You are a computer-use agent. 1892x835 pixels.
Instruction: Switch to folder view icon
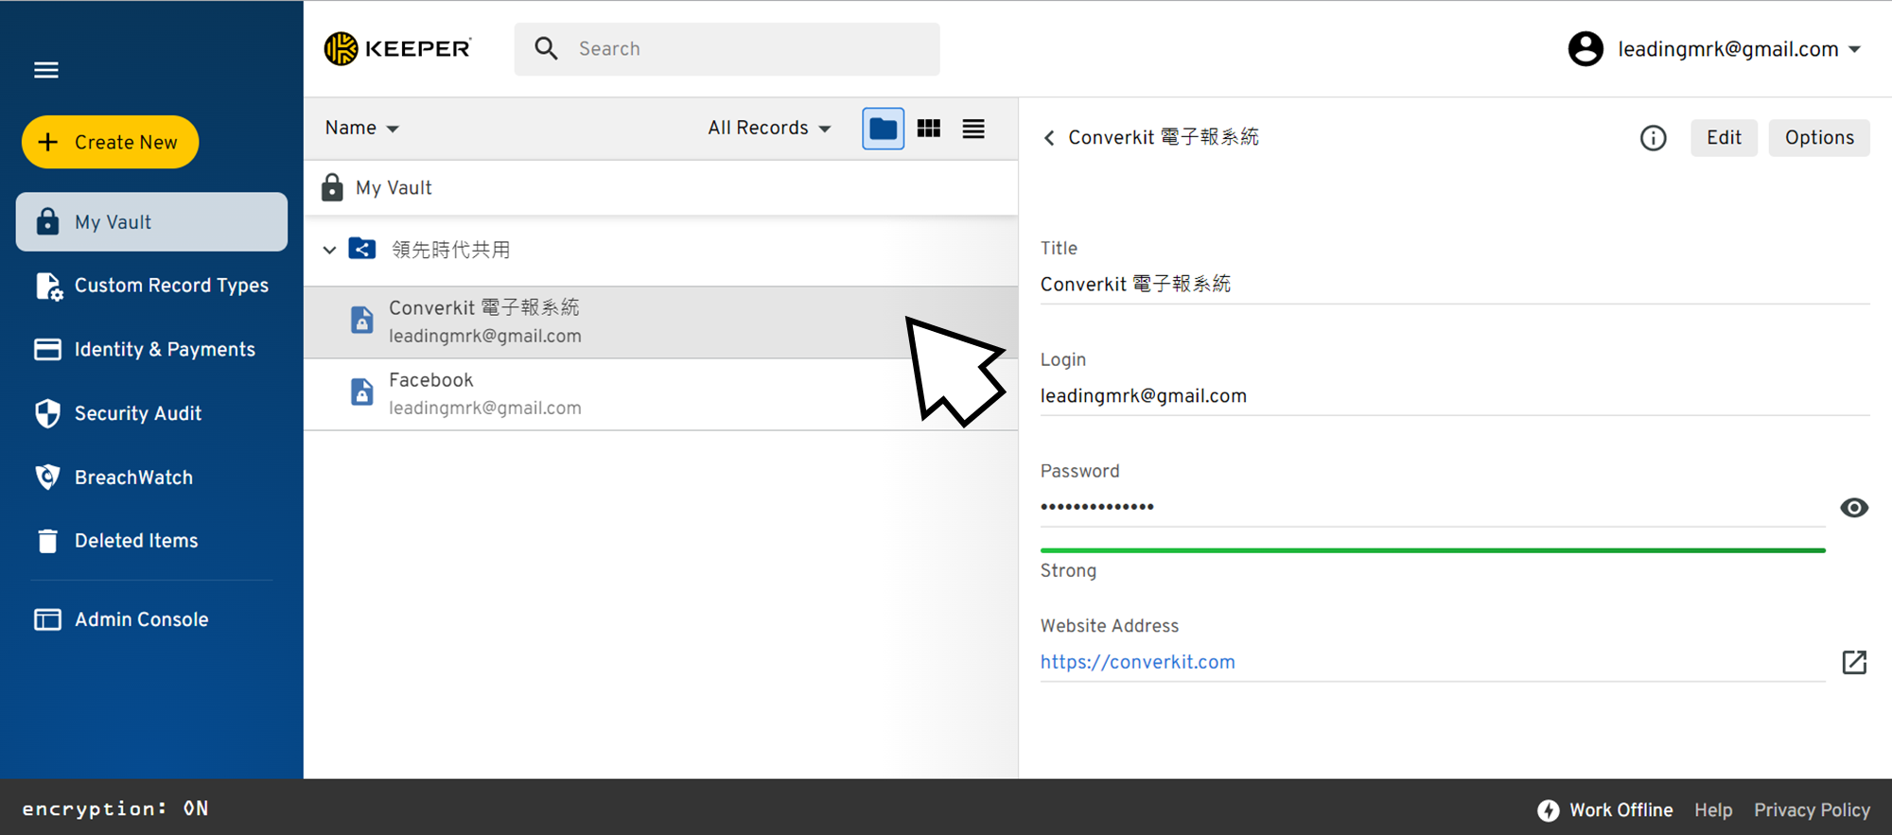883,129
